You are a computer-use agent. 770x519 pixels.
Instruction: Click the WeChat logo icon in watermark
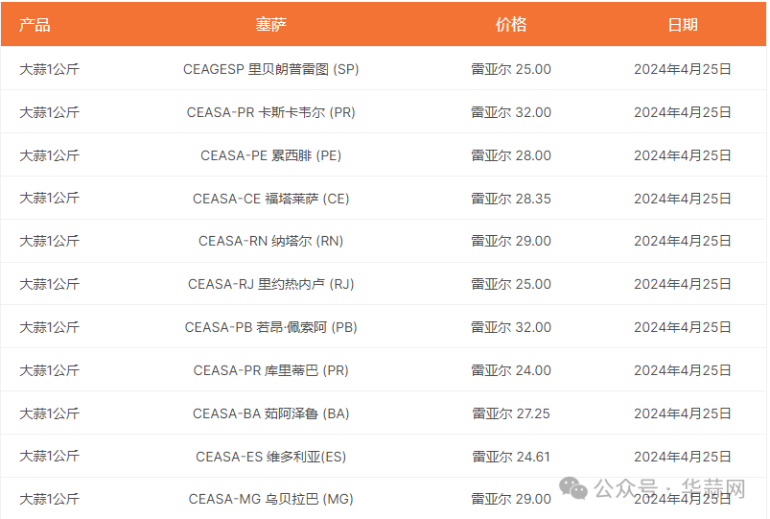573,488
